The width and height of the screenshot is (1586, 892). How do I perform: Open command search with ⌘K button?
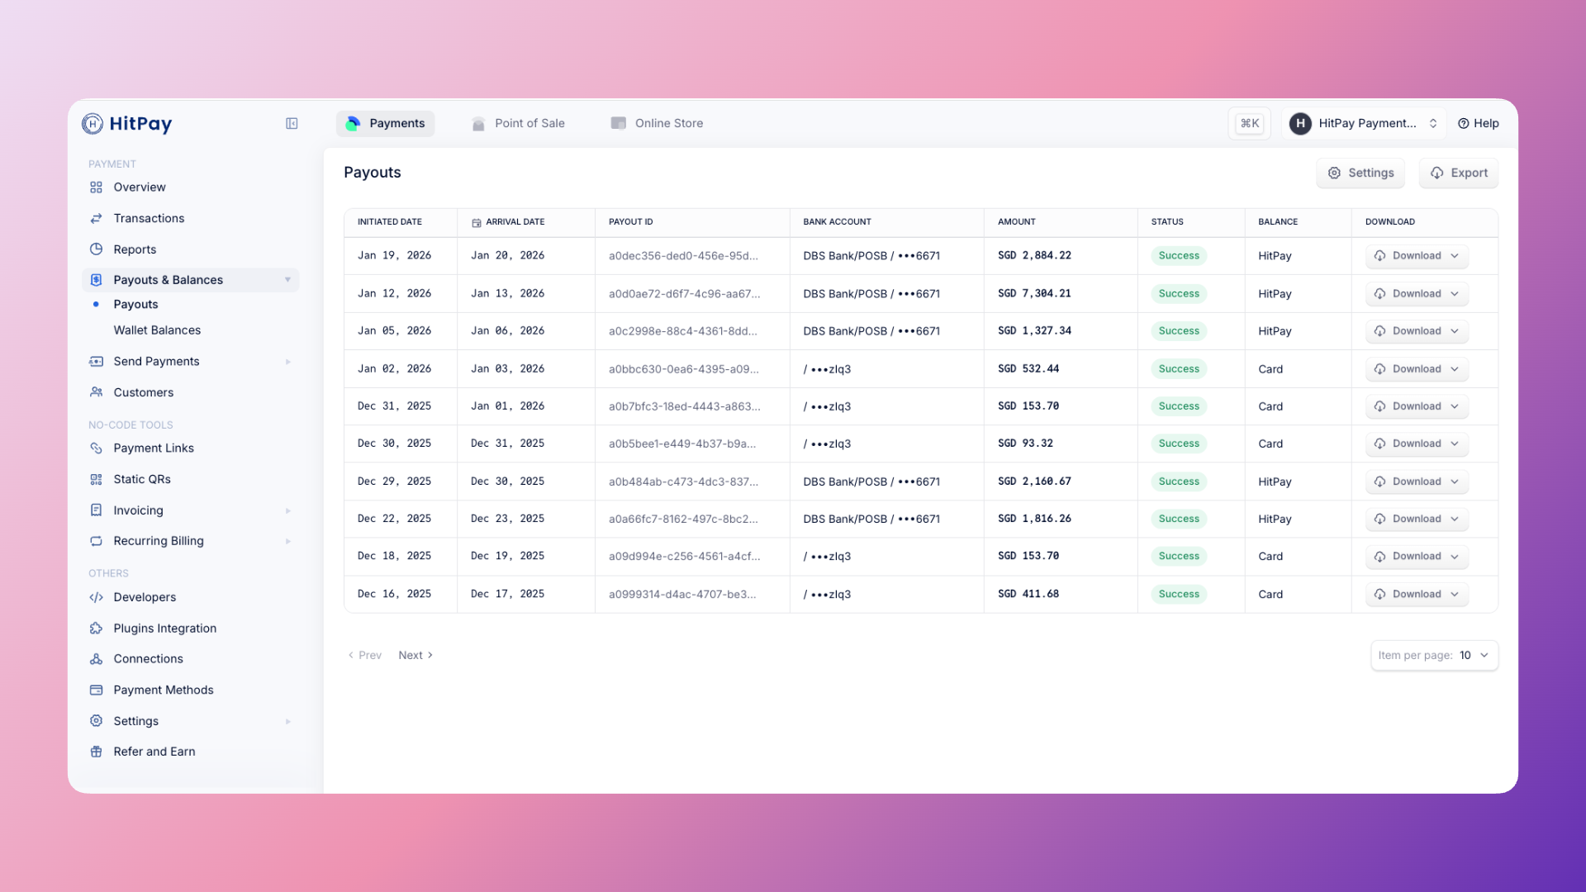[1249, 123]
